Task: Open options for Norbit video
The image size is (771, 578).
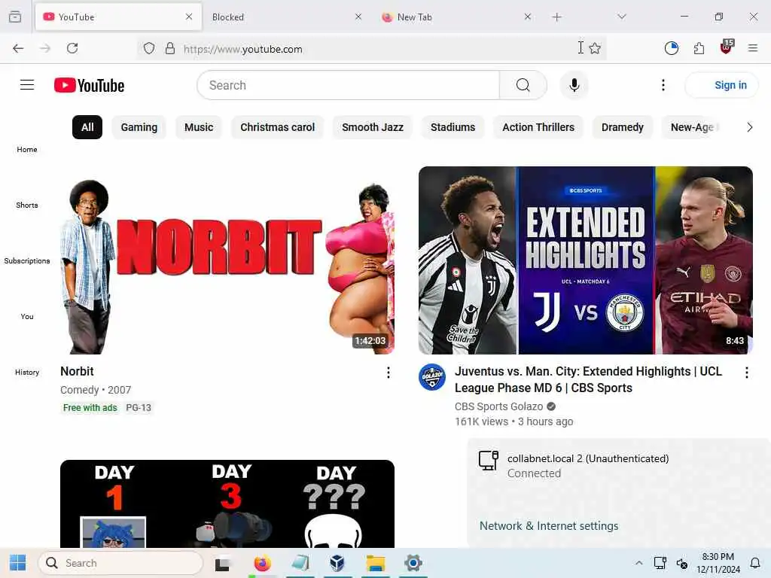Action: [x=389, y=373]
